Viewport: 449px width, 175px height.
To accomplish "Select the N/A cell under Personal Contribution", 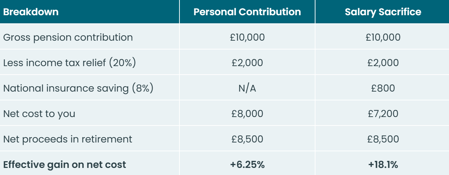I will click(x=247, y=88).
